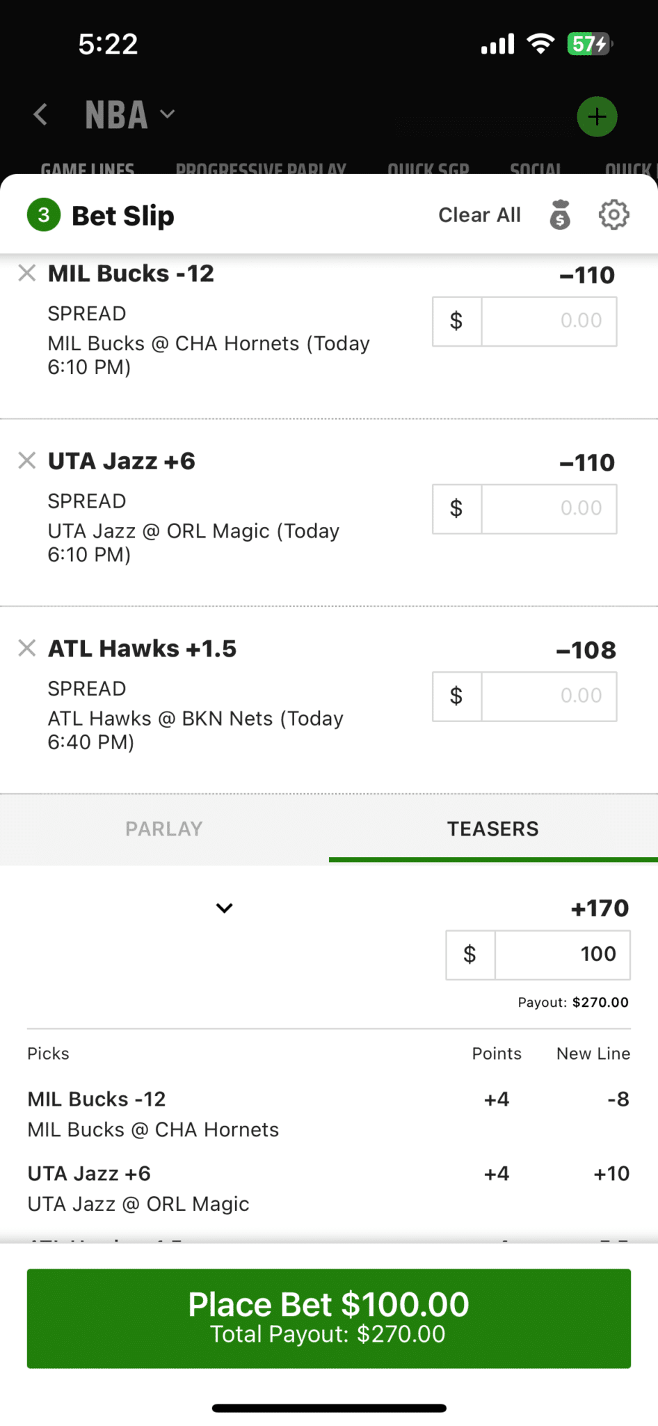The width and height of the screenshot is (658, 1426).
Task: Tap the back arrow beside NBA
Action: tap(40, 115)
